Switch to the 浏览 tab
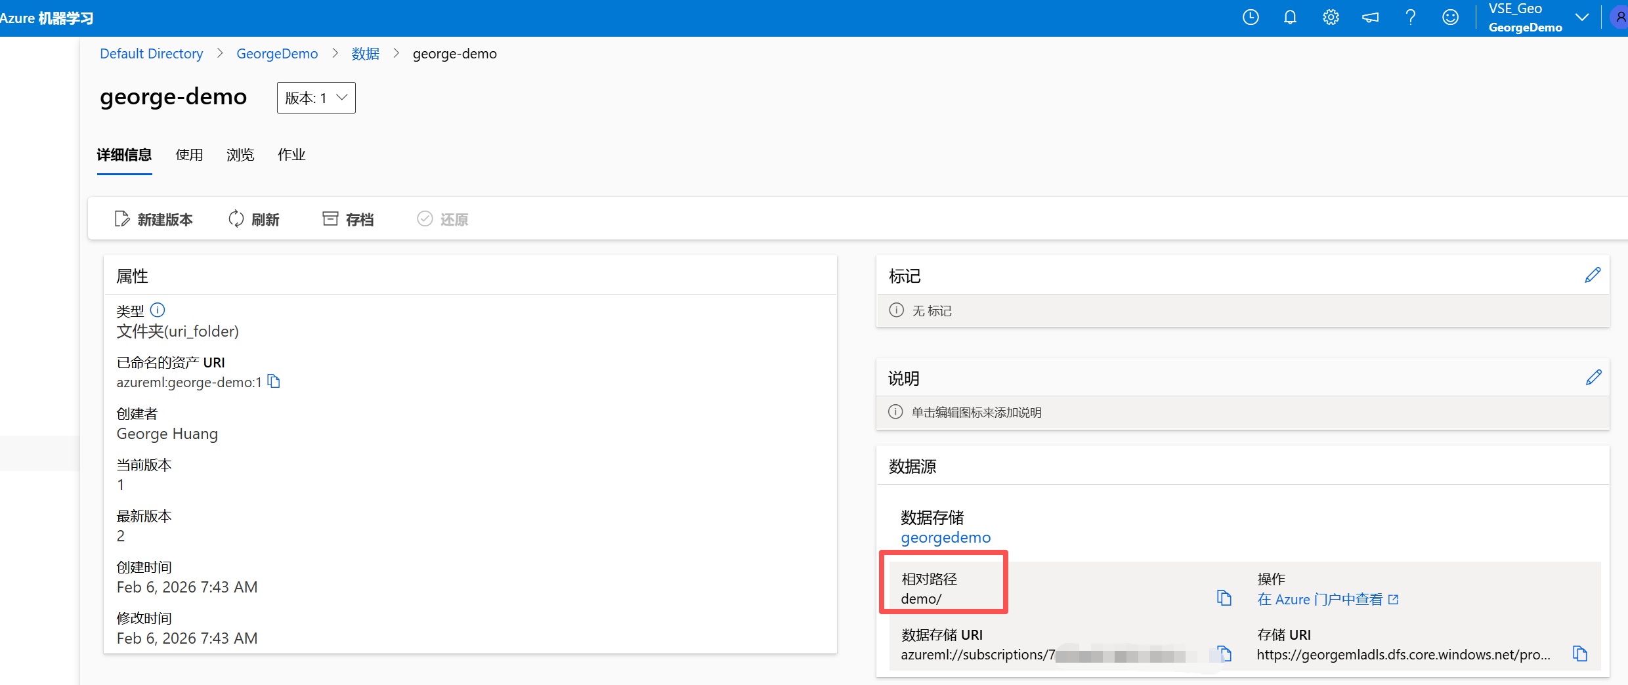Screen dimensions: 1628x685 (x=240, y=155)
